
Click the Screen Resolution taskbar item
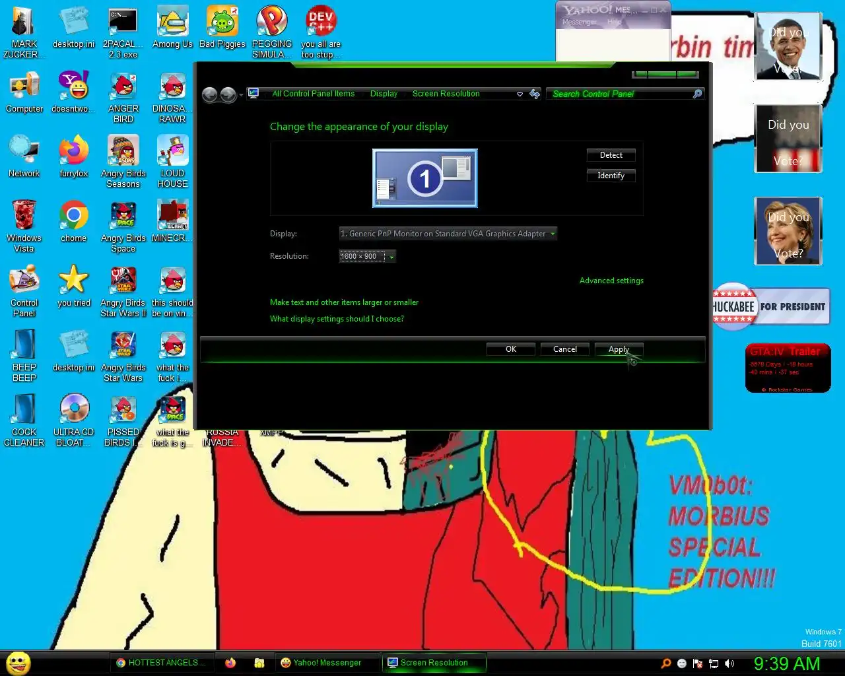coord(434,663)
